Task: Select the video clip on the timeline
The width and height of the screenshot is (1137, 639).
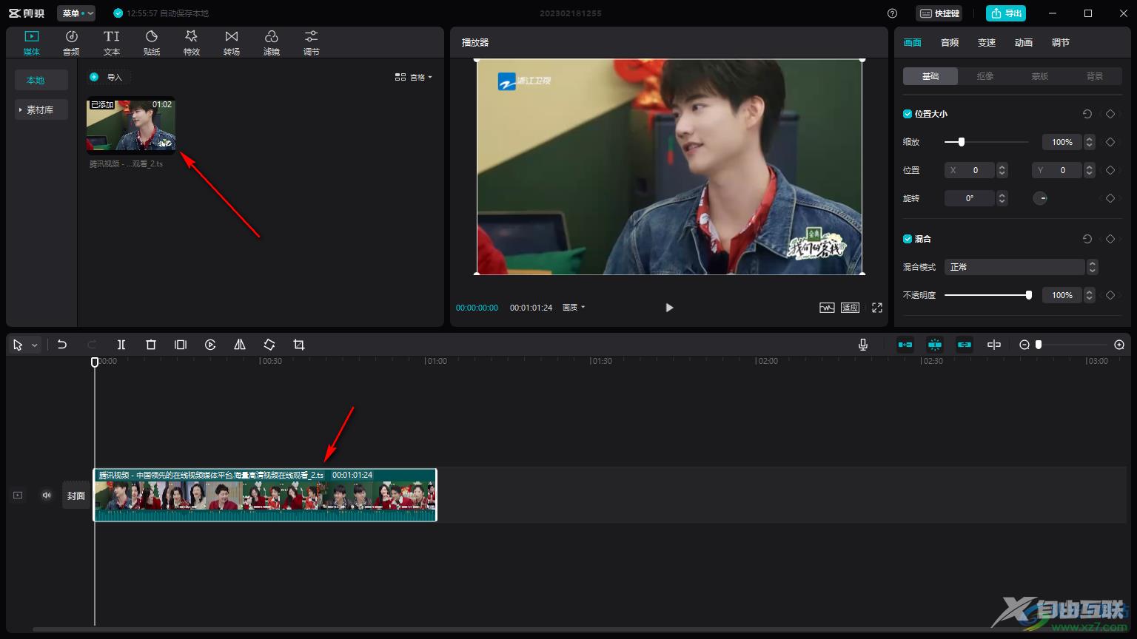Action: tap(265, 496)
